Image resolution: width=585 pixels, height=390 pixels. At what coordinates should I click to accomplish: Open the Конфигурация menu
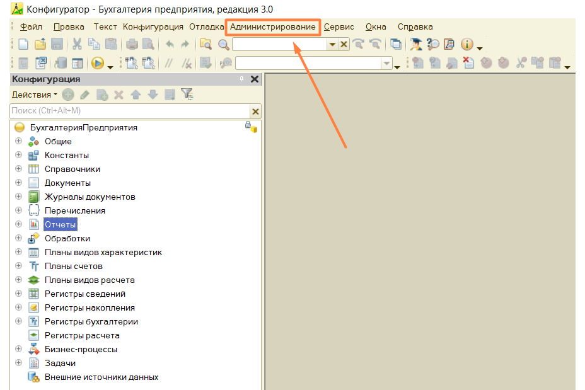point(153,27)
